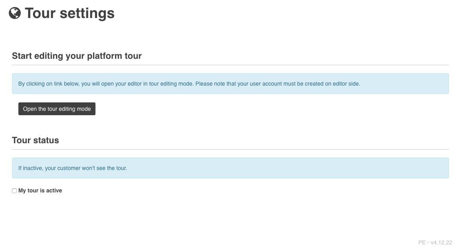Click "customer won't see the tour" text

coord(92,168)
